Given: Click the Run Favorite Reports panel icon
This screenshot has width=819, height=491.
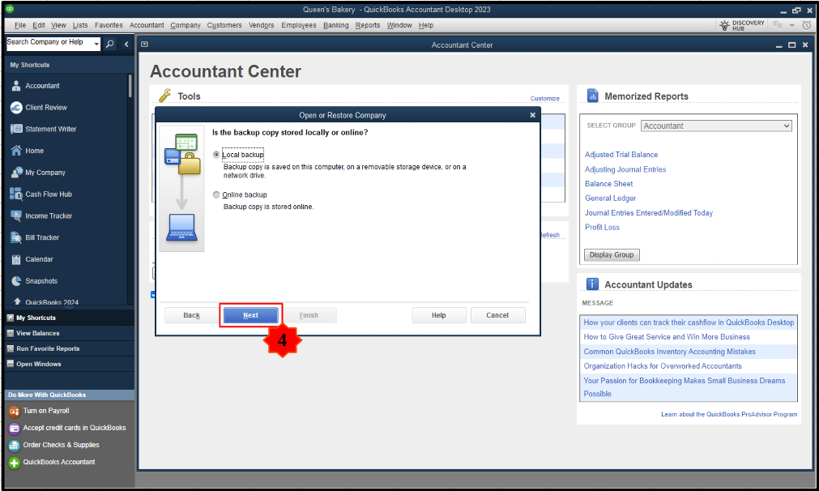Looking at the screenshot, I should click(10, 349).
